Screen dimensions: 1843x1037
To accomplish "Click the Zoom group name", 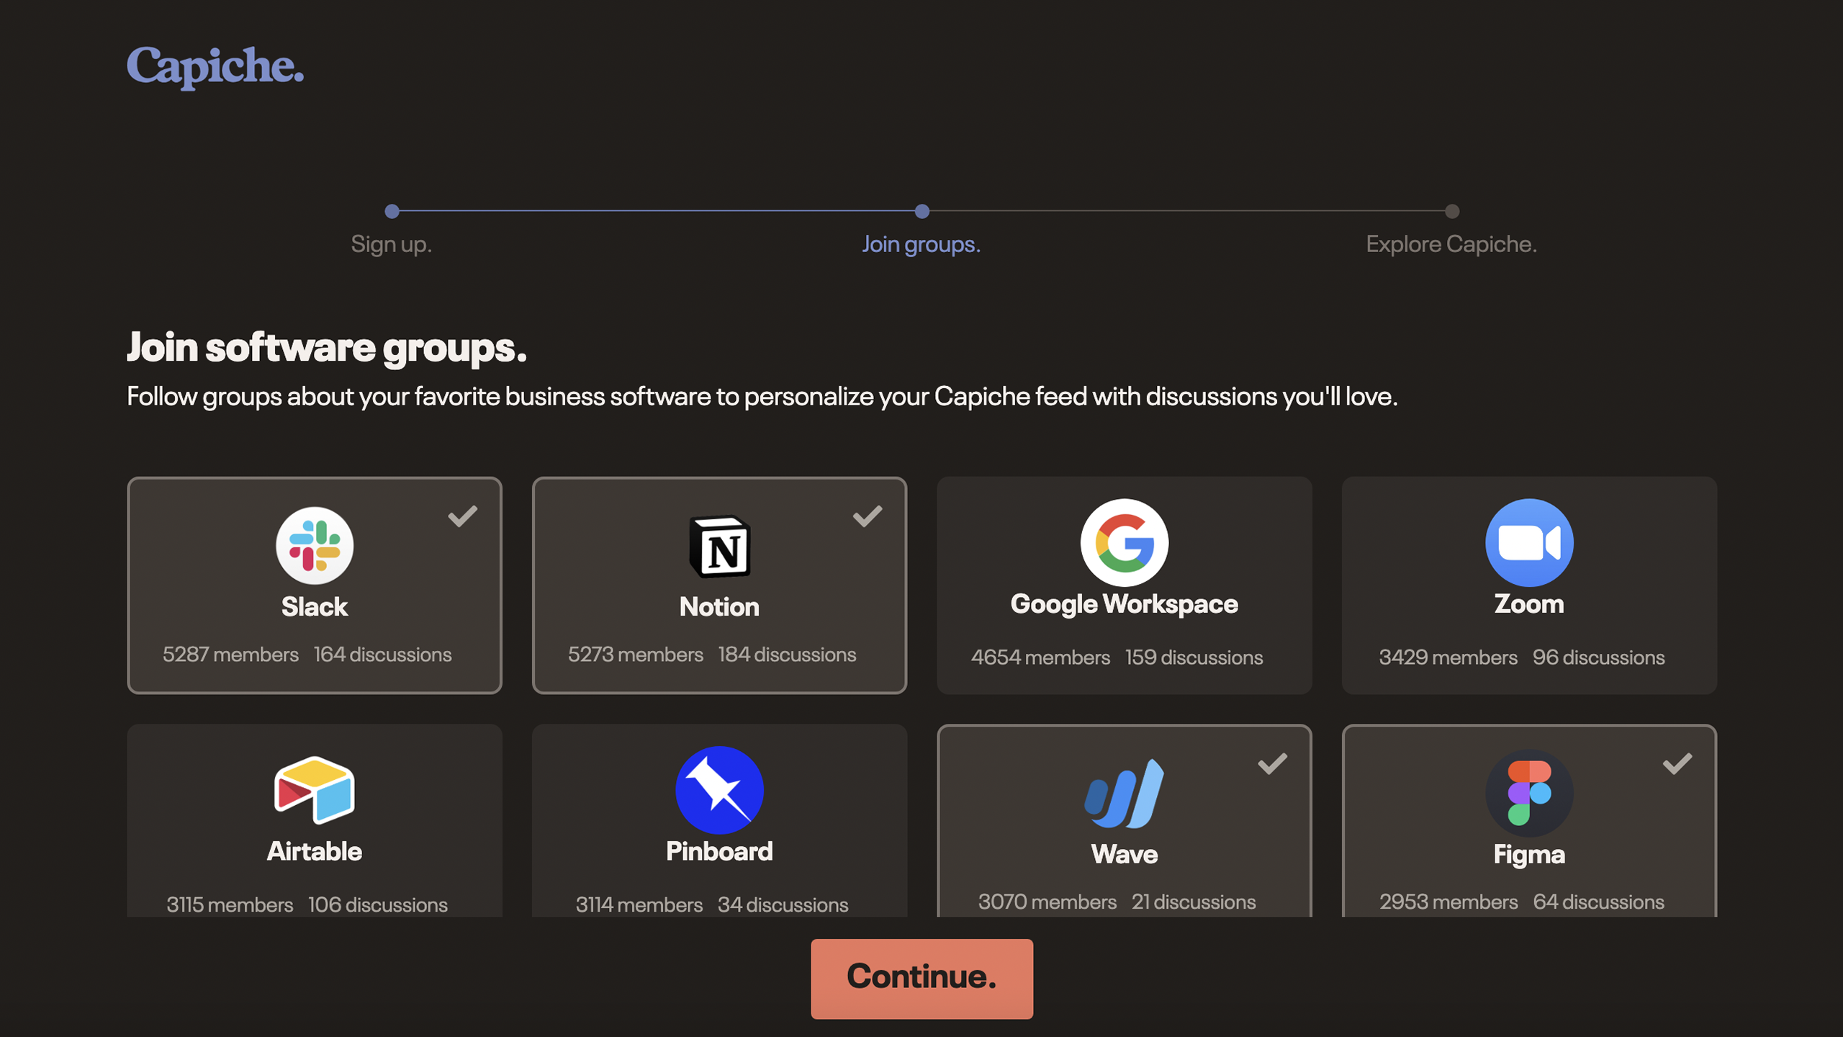I will click(x=1529, y=603).
